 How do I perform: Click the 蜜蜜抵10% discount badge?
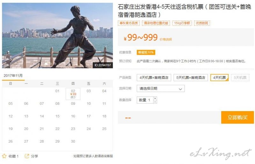tap(146, 52)
